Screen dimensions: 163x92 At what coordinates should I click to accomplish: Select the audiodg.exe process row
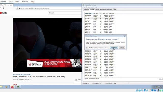pyautogui.click(x=100, y=15)
